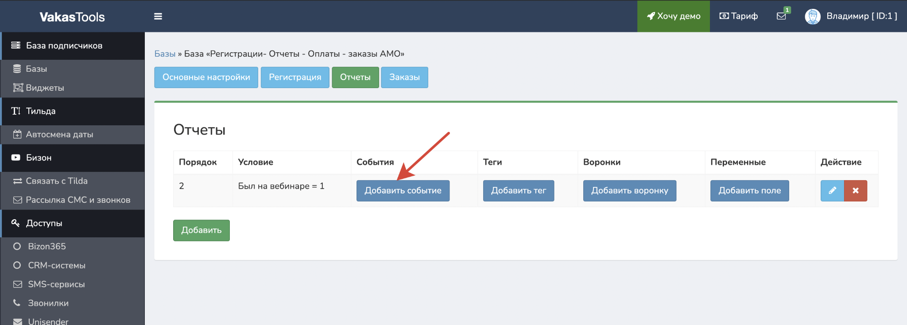Follow the Базы breadcrumb link
907x325 pixels.
point(165,54)
